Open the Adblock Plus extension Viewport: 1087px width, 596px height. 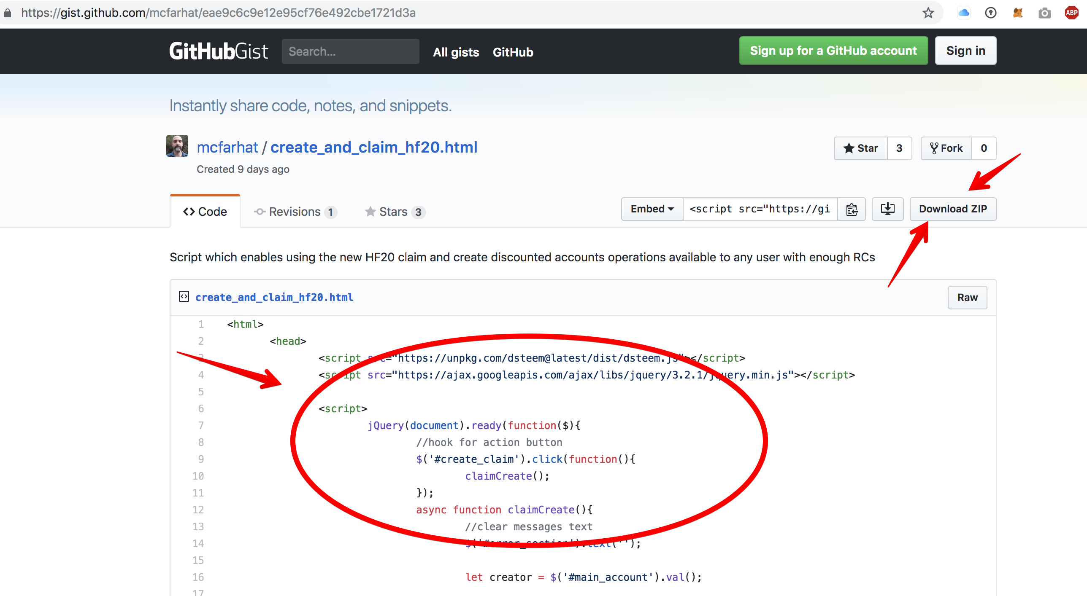point(1072,13)
